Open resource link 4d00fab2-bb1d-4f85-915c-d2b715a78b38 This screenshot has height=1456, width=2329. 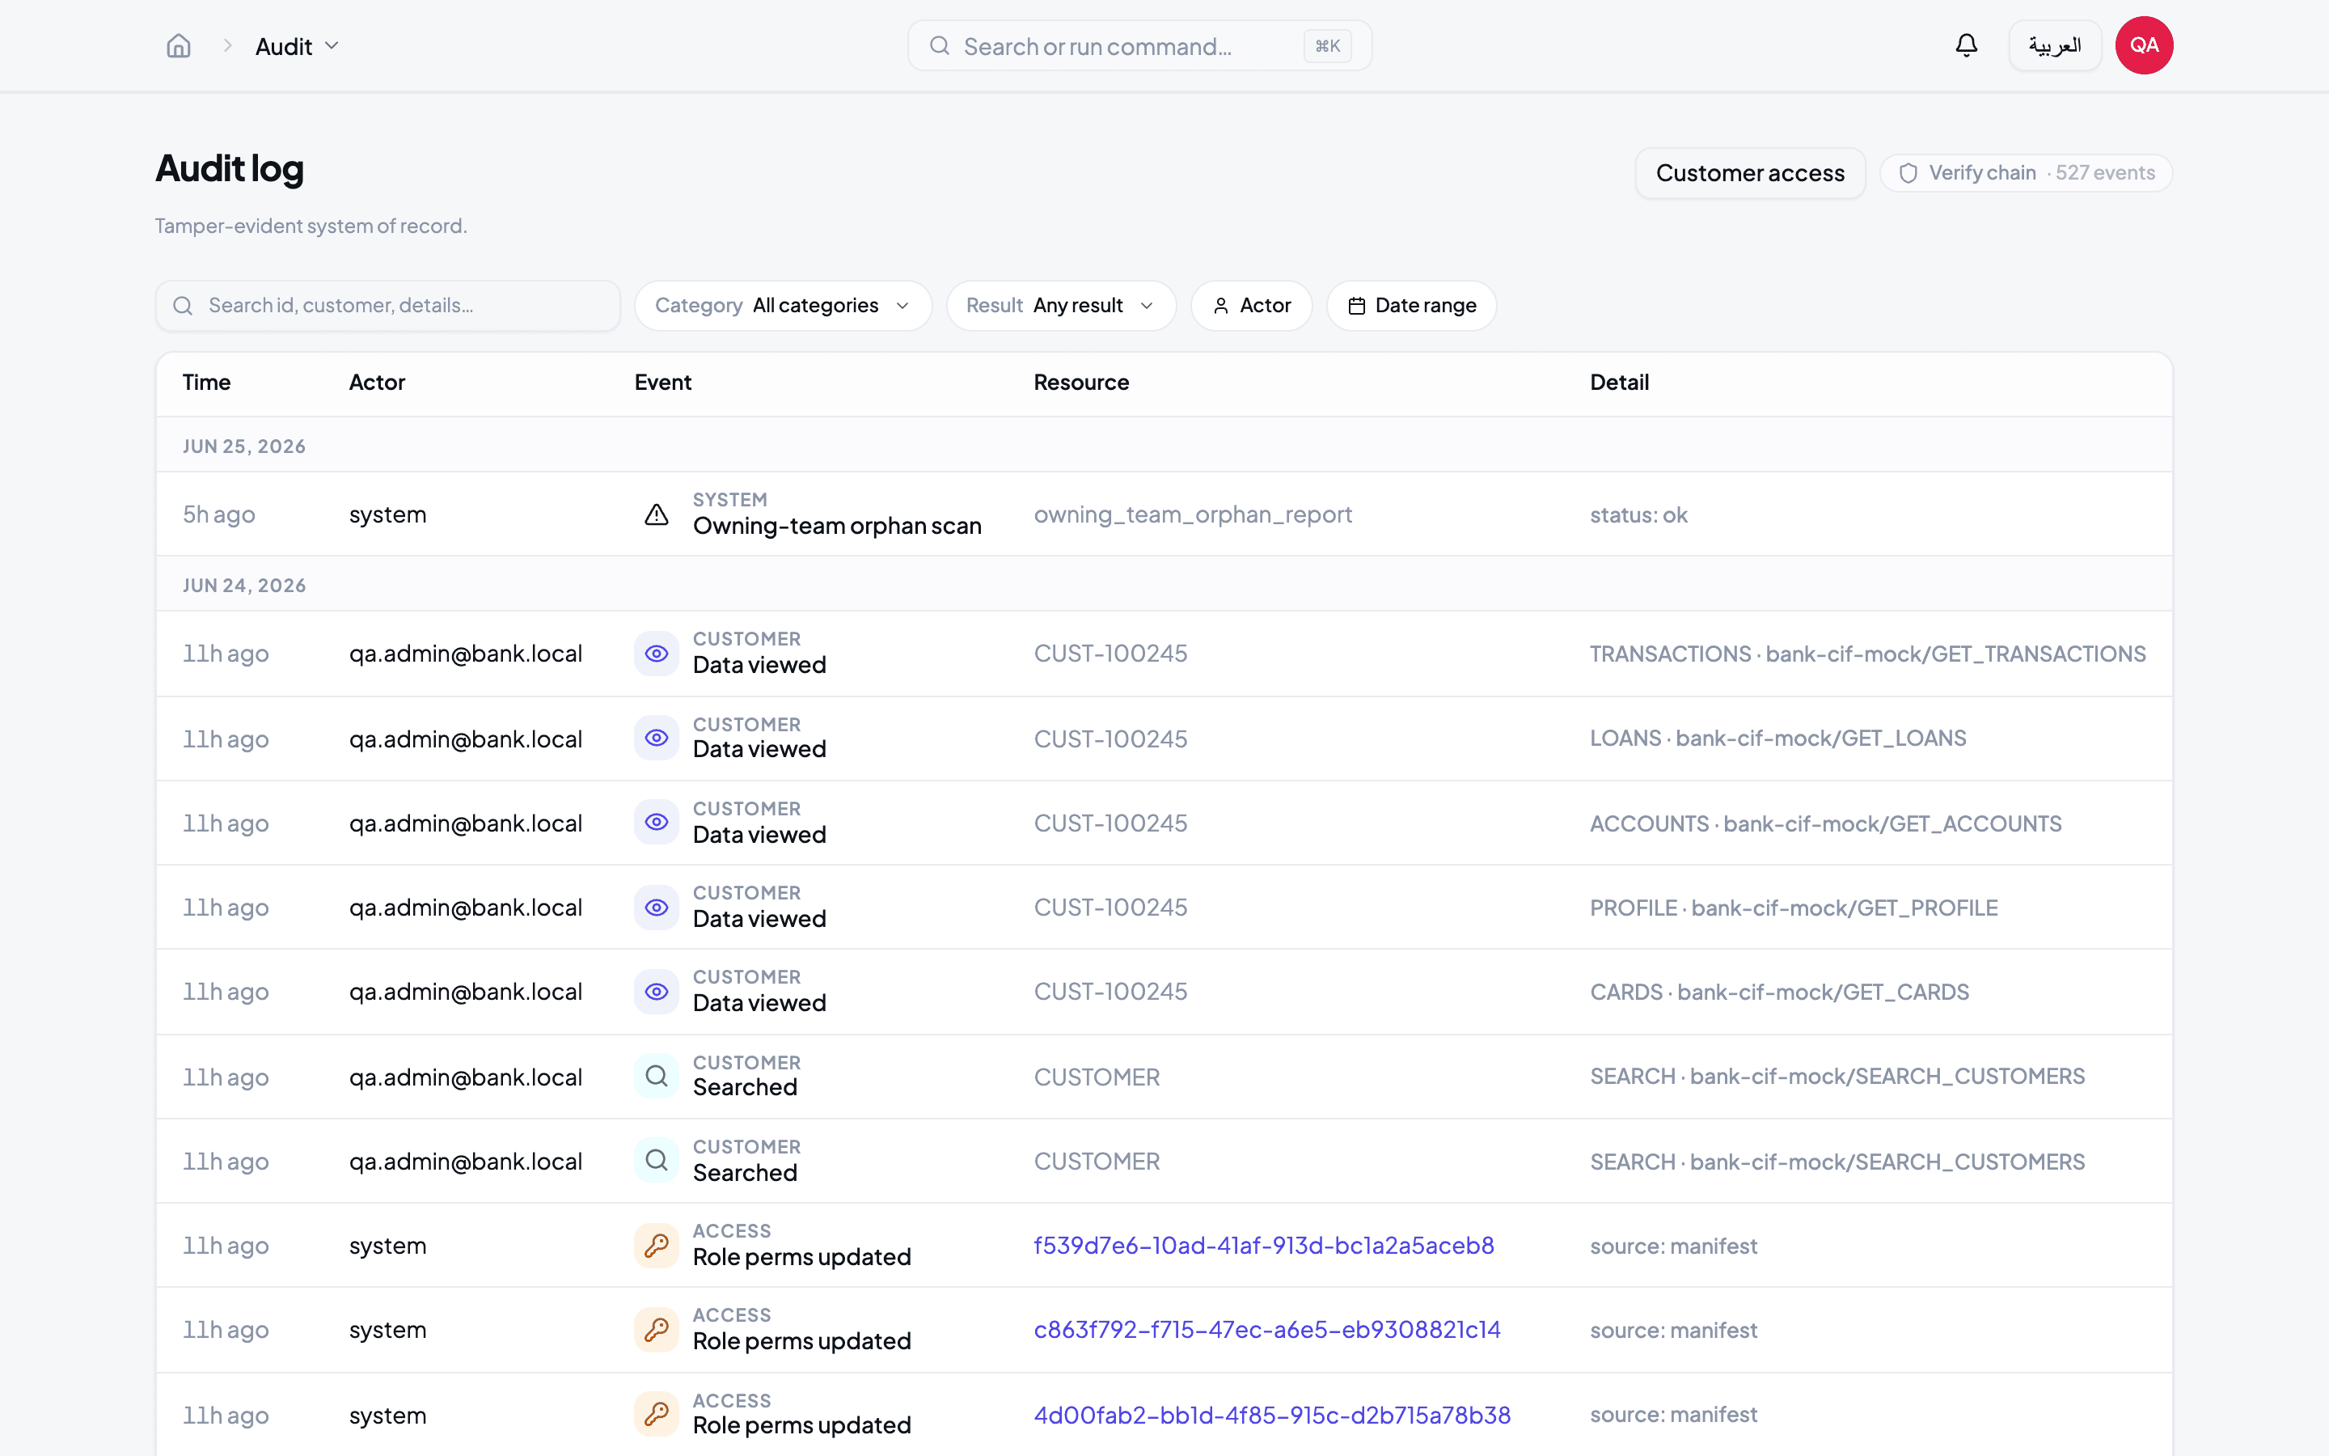[1271, 1415]
